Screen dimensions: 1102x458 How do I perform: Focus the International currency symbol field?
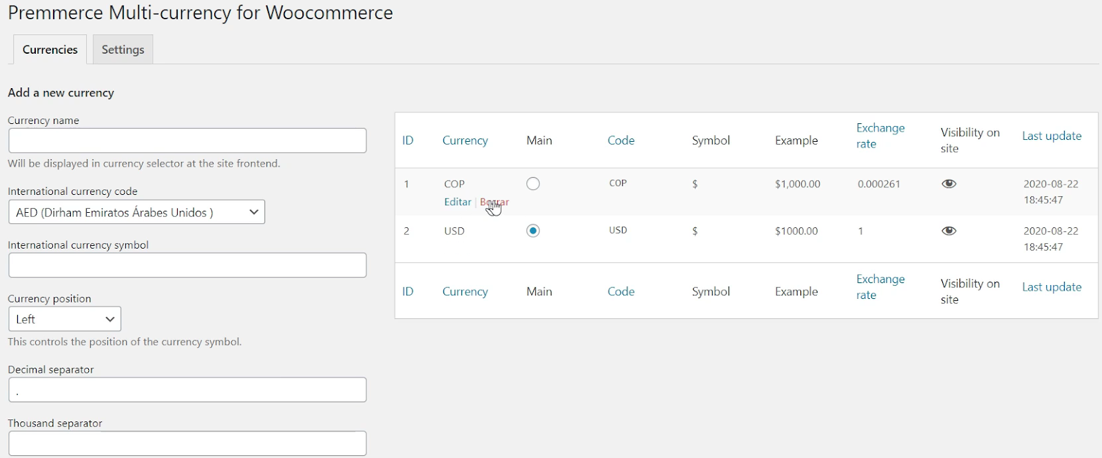187,265
